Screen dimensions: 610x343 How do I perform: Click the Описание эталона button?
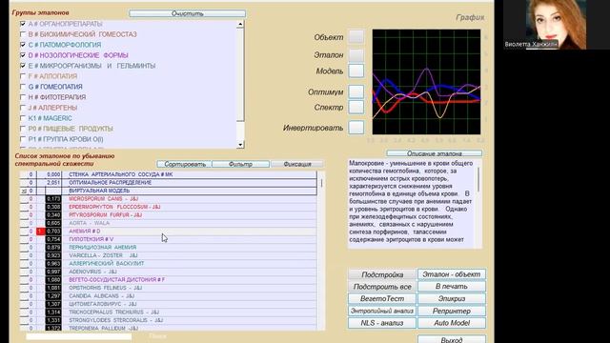435,153
